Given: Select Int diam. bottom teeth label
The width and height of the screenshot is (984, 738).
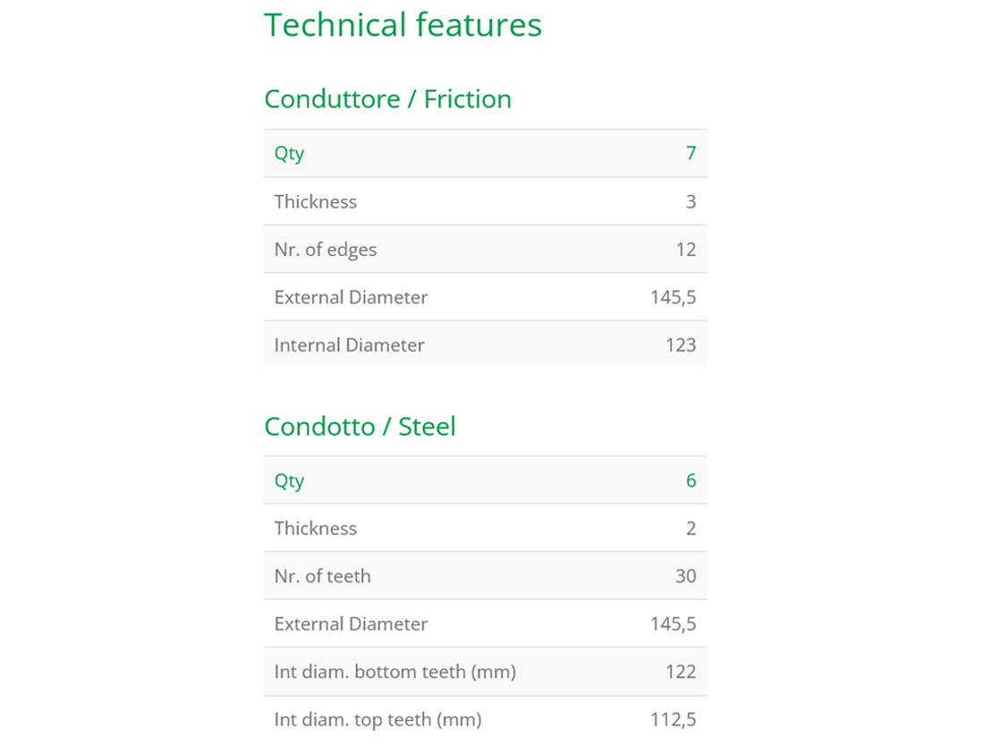Looking at the screenshot, I should [395, 672].
